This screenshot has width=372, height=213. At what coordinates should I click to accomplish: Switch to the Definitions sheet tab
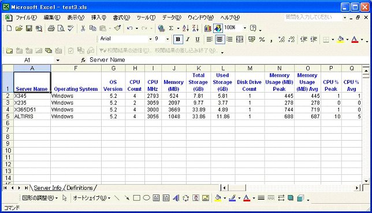coord(80,188)
